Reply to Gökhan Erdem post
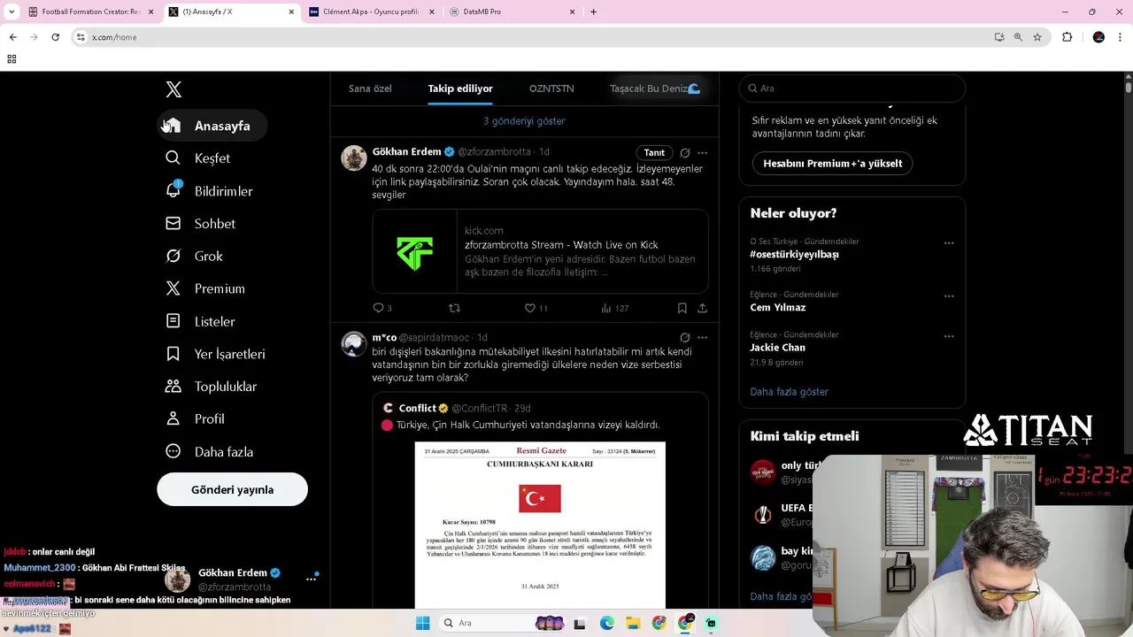The image size is (1133, 637). click(x=382, y=308)
